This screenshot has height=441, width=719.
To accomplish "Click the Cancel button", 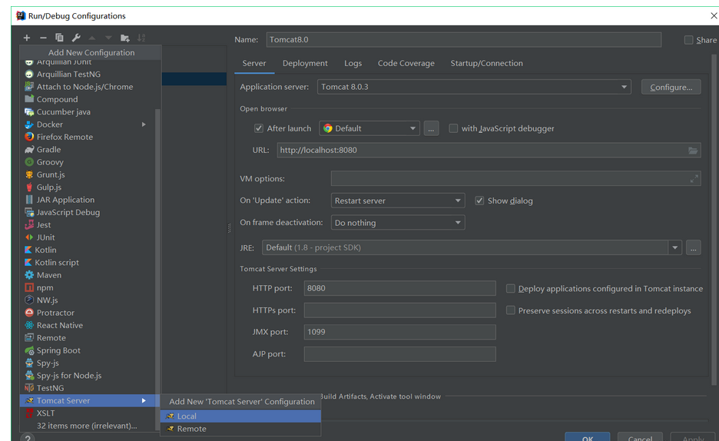I will 640,437.
